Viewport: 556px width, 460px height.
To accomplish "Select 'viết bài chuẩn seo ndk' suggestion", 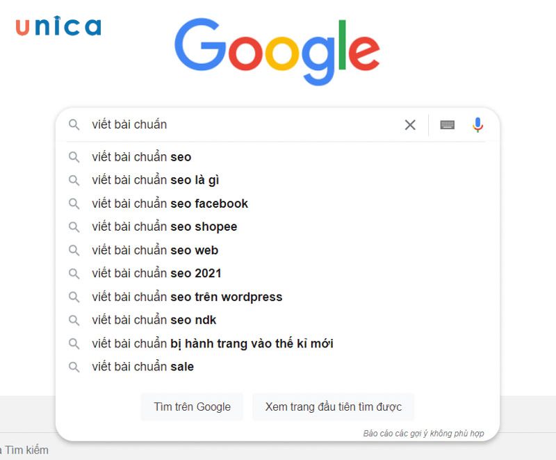I will pyautogui.click(x=154, y=320).
